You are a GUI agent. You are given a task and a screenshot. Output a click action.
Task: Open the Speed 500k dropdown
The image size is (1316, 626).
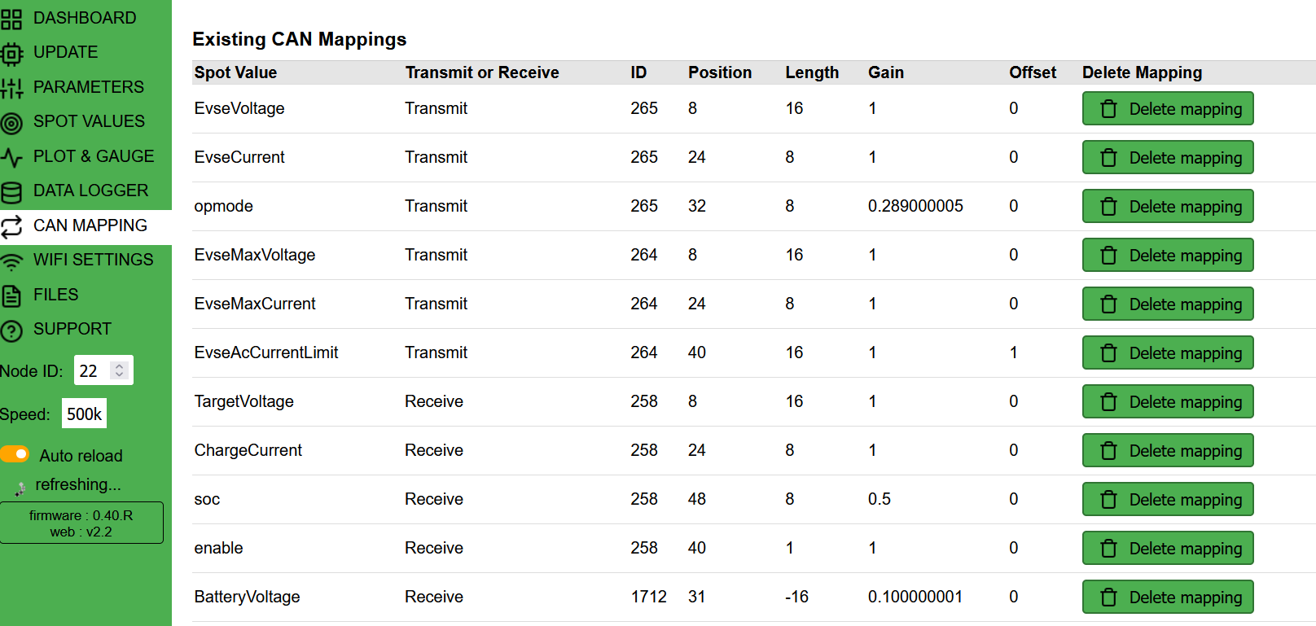click(x=84, y=414)
